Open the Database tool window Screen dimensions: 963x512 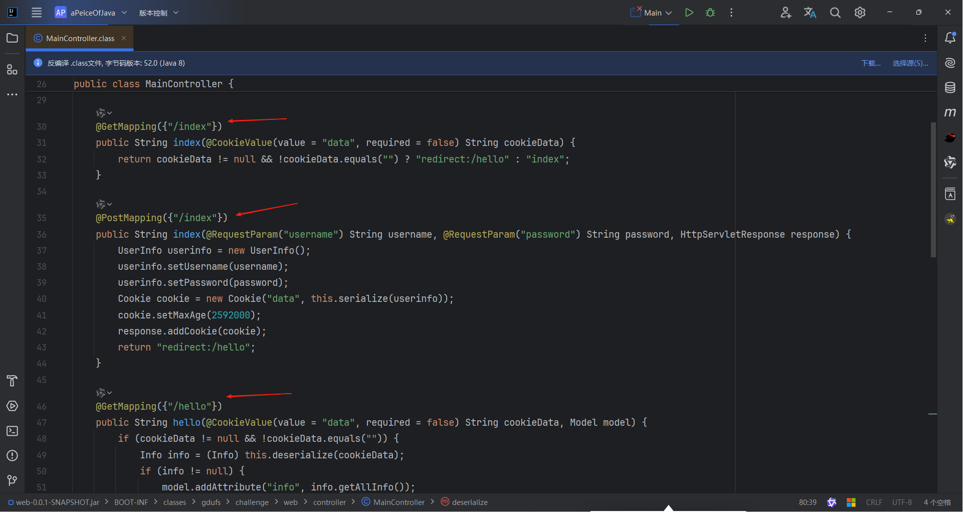[950, 88]
